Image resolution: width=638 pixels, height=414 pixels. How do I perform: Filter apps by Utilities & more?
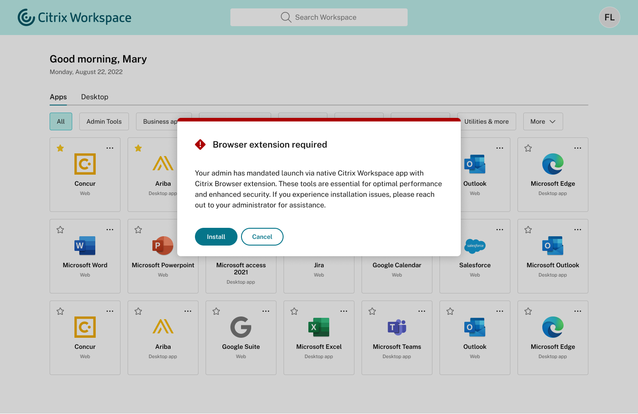[x=486, y=121]
